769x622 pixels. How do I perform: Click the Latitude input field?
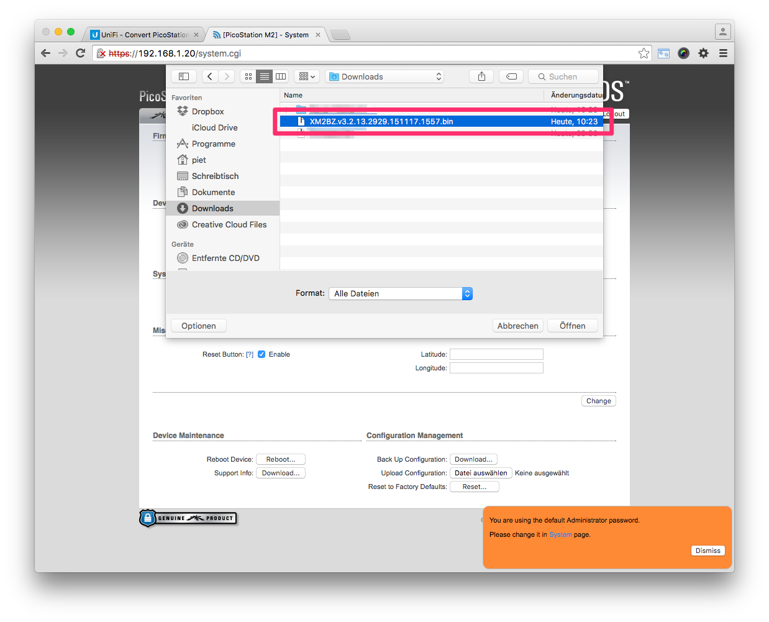pos(496,354)
